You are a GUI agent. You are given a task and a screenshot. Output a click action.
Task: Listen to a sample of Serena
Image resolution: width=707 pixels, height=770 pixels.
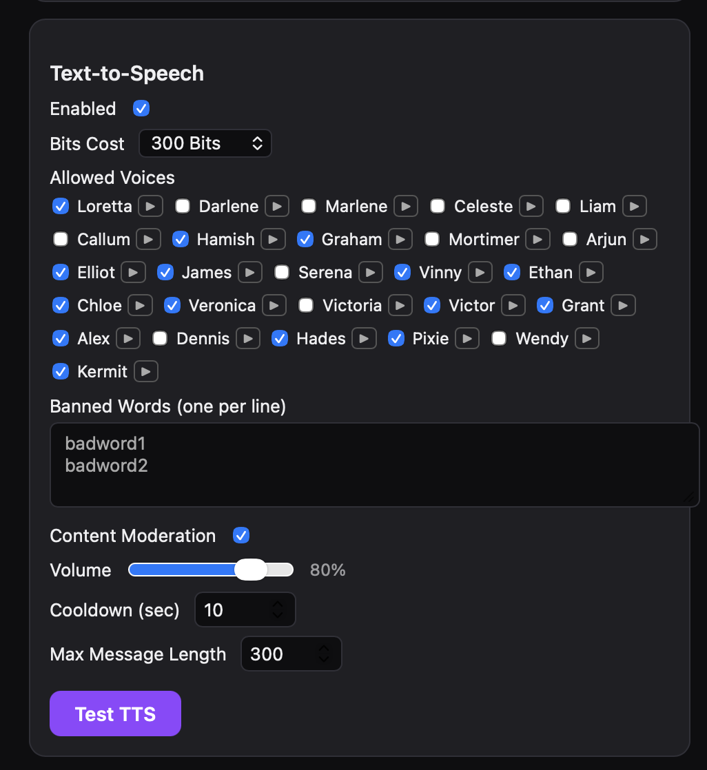tap(371, 272)
